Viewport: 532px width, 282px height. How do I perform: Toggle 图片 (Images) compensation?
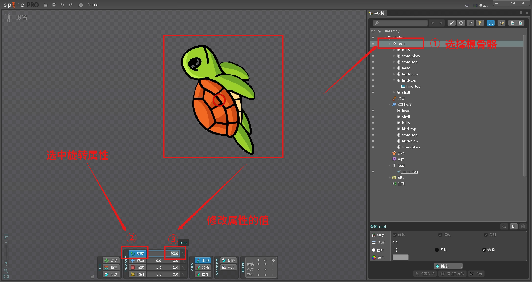tap(229, 267)
